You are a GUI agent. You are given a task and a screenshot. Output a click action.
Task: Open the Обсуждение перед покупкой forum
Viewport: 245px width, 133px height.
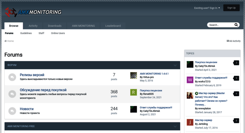[x=43, y=90]
